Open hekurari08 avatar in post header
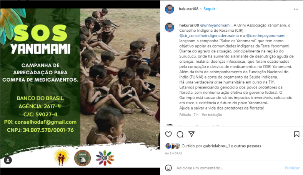This screenshot has width=303, height=175. click(170, 9)
